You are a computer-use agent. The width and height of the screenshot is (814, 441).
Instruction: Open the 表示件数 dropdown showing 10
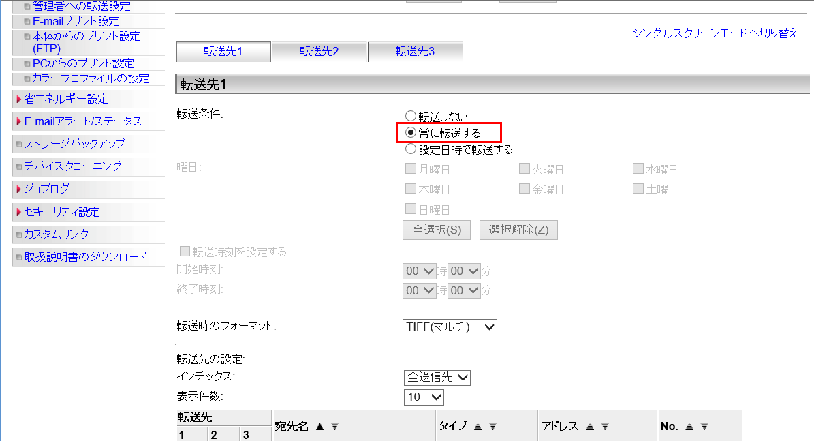pos(424,396)
